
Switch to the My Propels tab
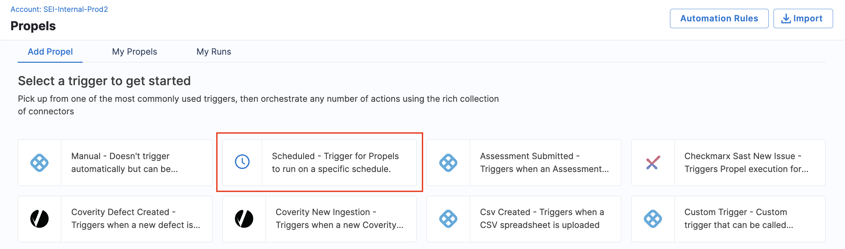[x=134, y=52]
